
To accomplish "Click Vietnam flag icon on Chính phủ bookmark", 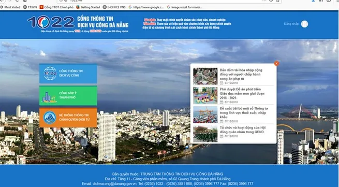I will point(41,7).
